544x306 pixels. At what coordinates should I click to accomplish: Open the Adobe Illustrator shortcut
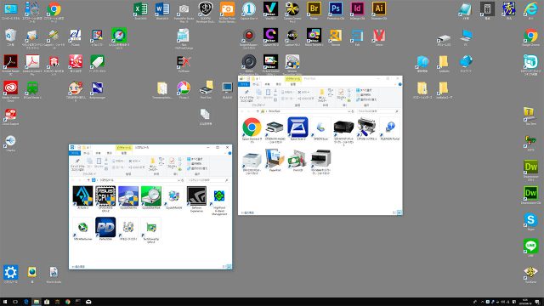coord(378,8)
